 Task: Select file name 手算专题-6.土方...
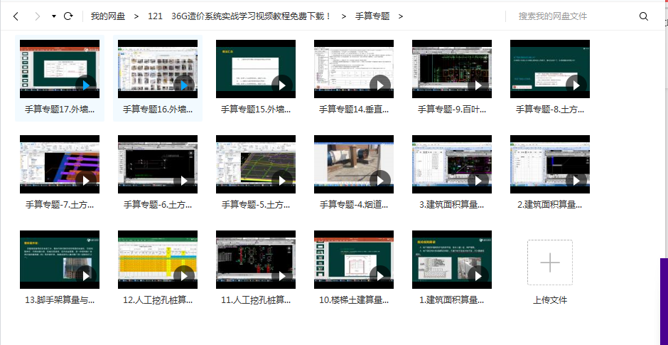158,205
